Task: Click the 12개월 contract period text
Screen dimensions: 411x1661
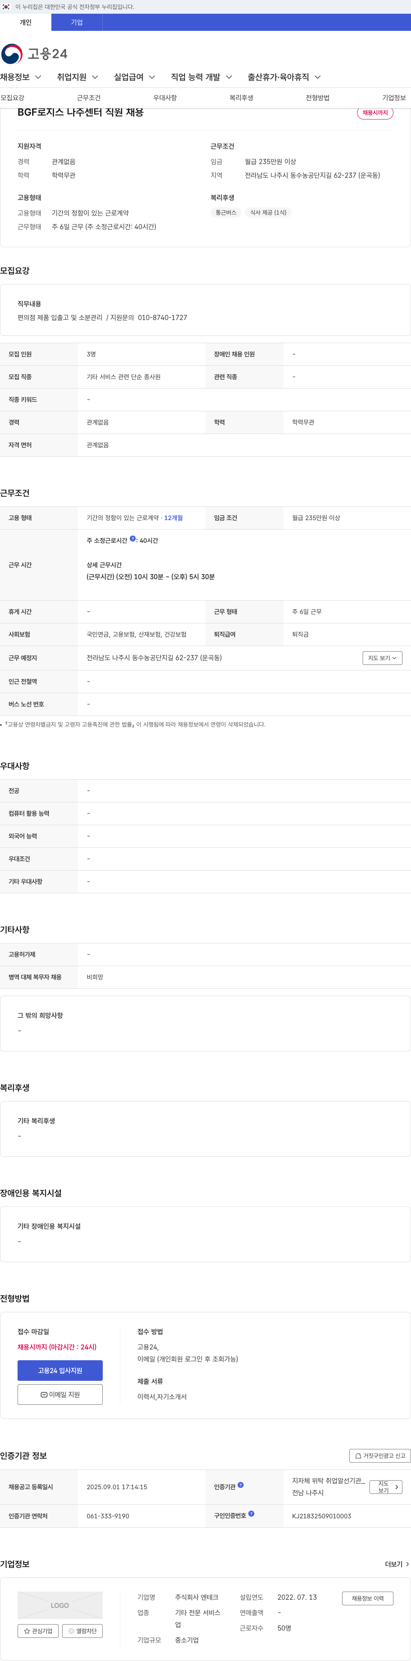Action: pyautogui.click(x=173, y=518)
